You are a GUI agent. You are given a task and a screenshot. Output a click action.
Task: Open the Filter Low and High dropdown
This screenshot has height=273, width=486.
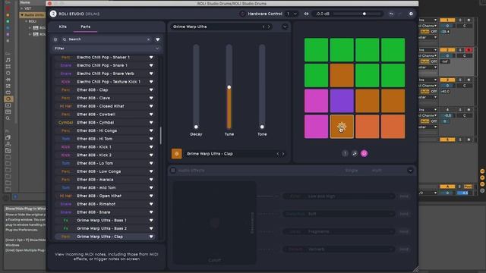[339, 196]
